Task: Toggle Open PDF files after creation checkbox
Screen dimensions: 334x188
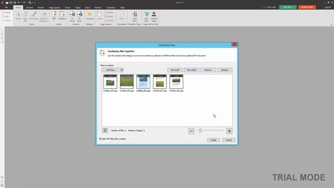Action: click(x=100, y=139)
